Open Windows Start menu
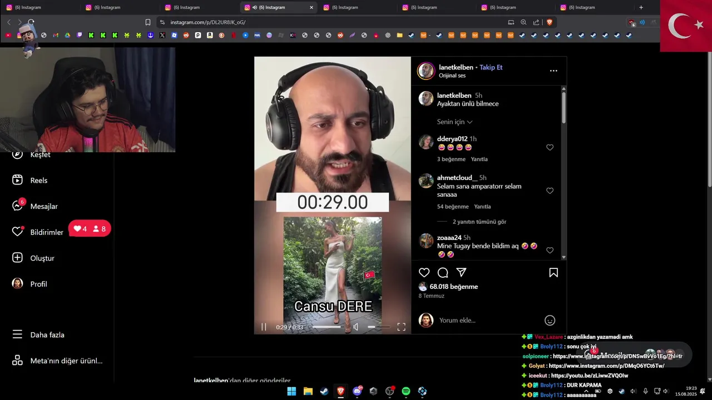Image resolution: width=712 pixels, height=400 pixels. (x=291, y=391)
